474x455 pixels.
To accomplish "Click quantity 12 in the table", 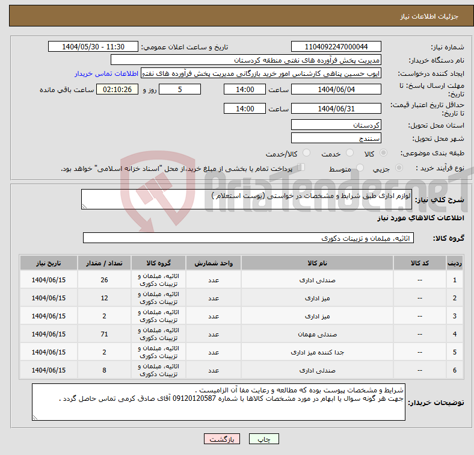I will pyautogui.click(x=104, y=299).
